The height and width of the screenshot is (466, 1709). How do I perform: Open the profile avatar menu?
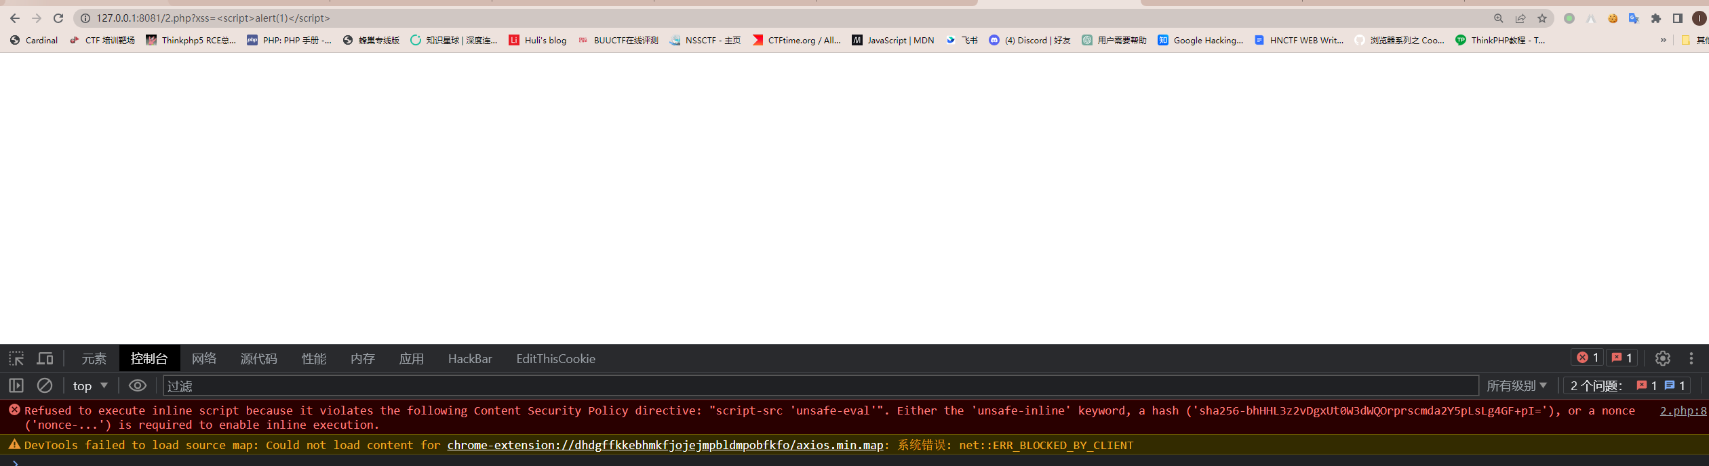point(1700,18)
